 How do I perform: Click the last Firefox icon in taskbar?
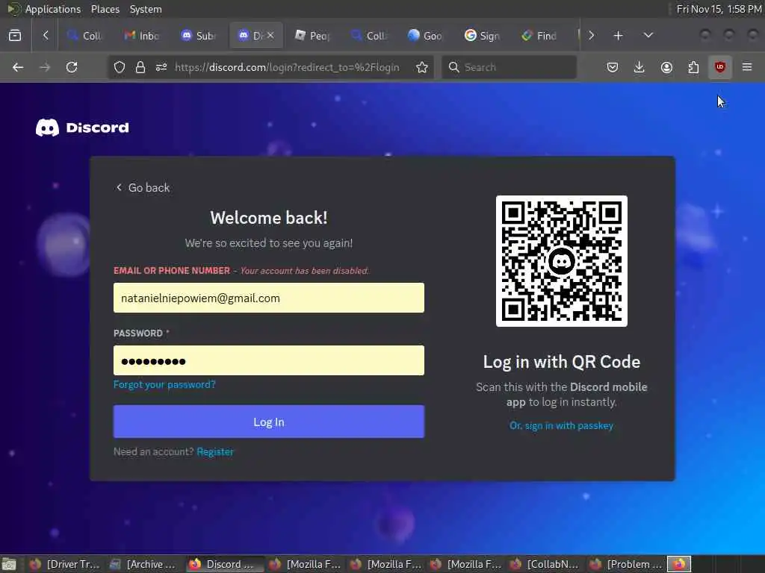click(x=679, y=564)
